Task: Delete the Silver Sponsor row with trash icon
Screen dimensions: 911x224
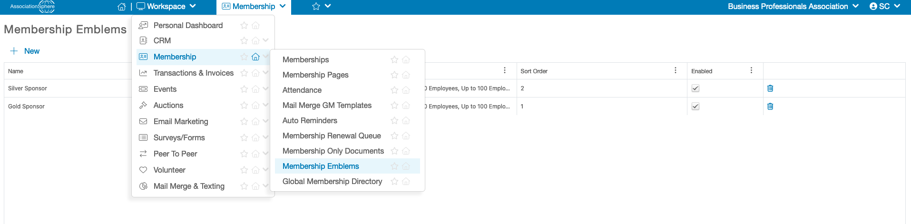Action: click(770, 88)
